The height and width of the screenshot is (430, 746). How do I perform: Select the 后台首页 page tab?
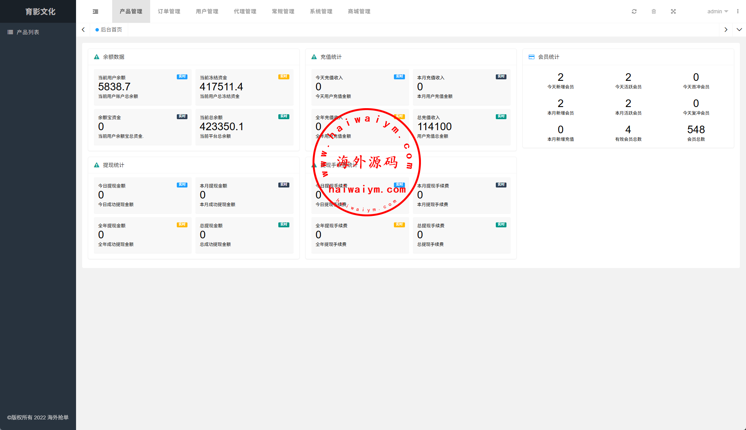(x=111, y=30)
